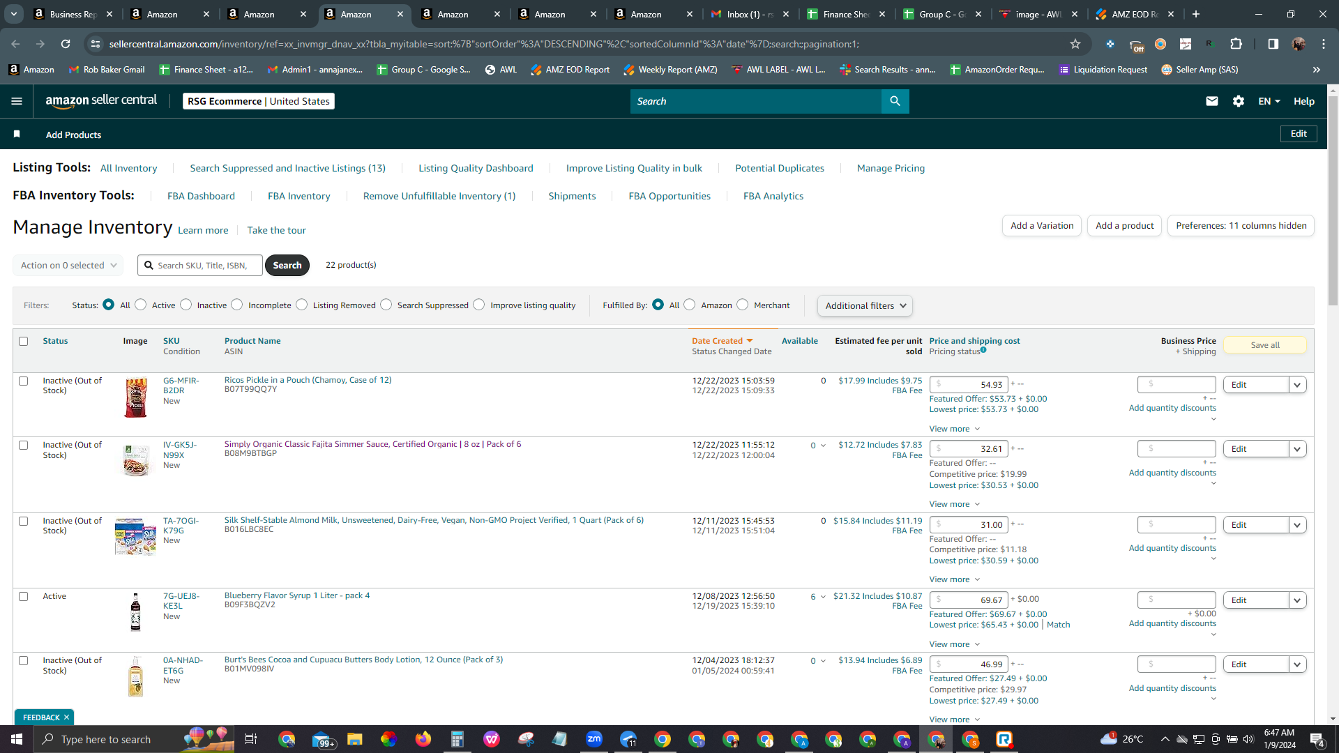Viewport: 1339px width, 753px height.
Task: Open the Take the tour link
Action: [276, 230]
